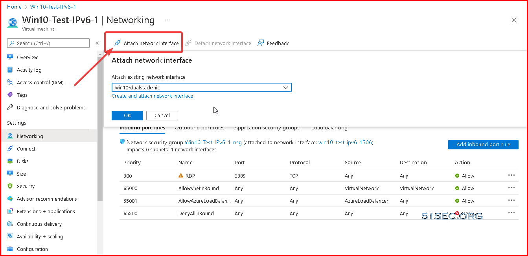Viewport: 528px width, 256px height.
Task: Click the purple Tags icon
Action: coord(10,95)
